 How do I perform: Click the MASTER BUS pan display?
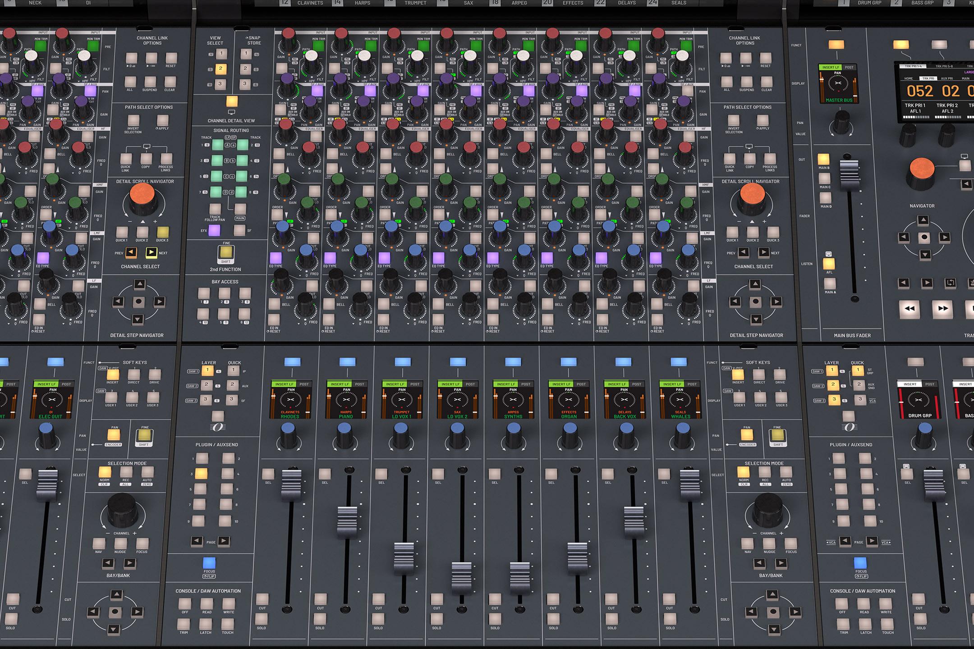click(x=838, y=84)
